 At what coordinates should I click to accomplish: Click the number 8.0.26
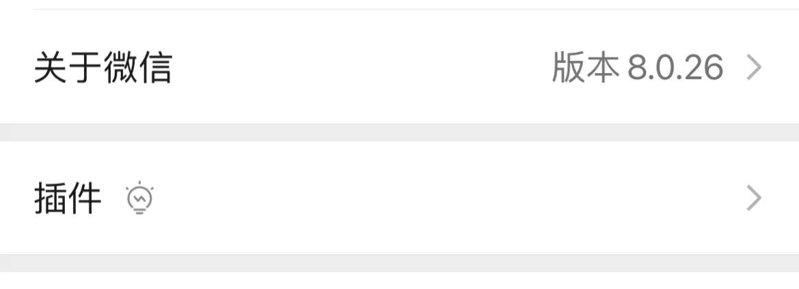675,67
